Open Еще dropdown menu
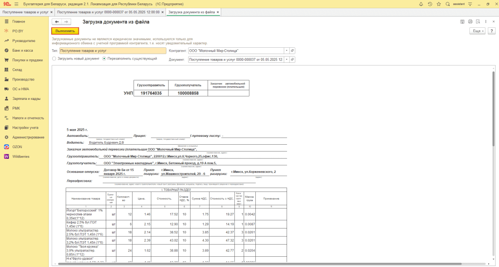The image size is (499, 267). click(478, 31)
